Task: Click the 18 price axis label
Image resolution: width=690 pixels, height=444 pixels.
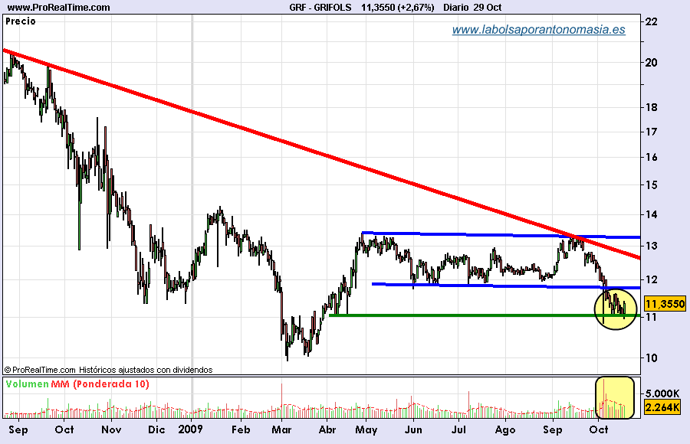Action: 651,107
